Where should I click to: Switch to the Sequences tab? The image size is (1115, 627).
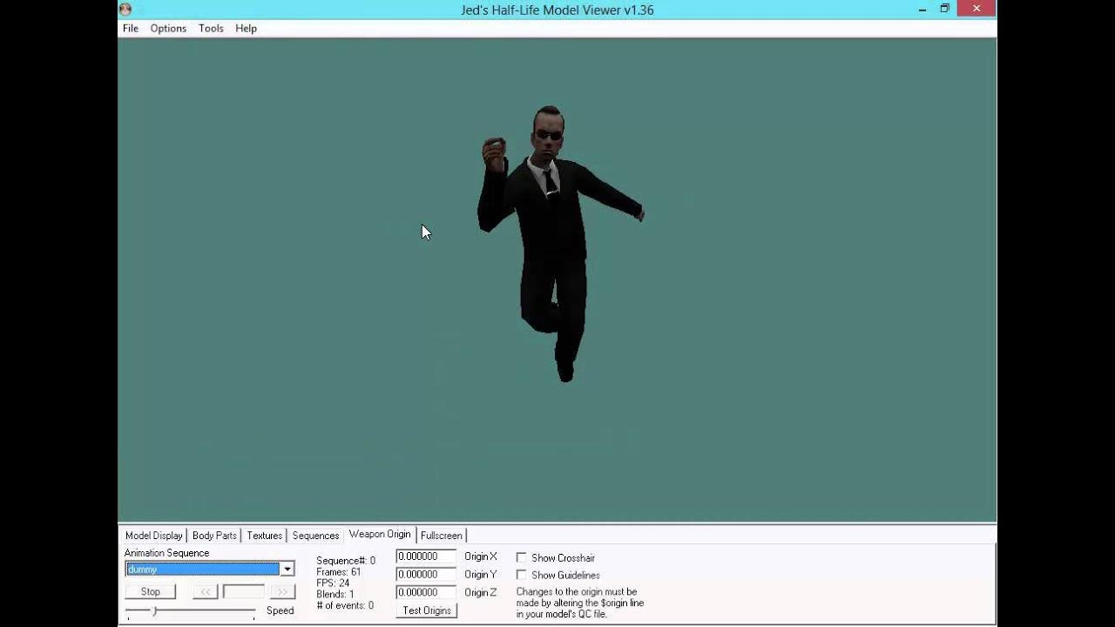pyautogui.click(x=315, y=536)
